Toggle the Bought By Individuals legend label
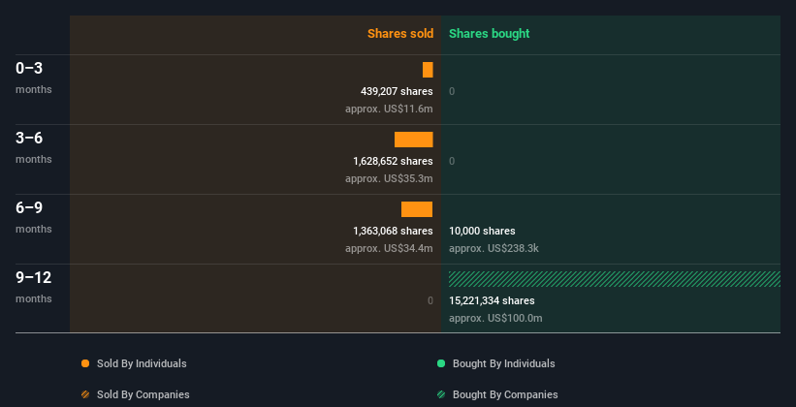Image resolution: width=796 pixels, height=407 pixels. click(x=503, y=363)
